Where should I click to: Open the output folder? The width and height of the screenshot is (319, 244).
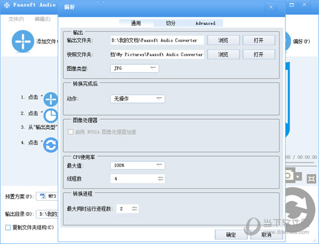tap(259, 40)
